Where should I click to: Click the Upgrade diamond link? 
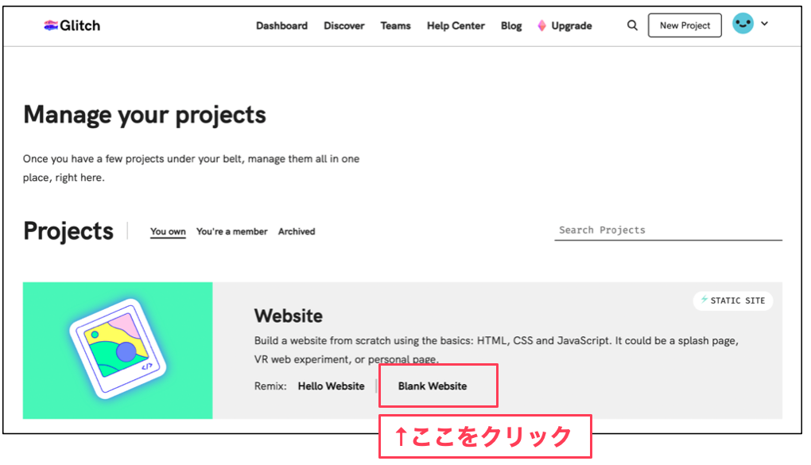coord(565,25)
